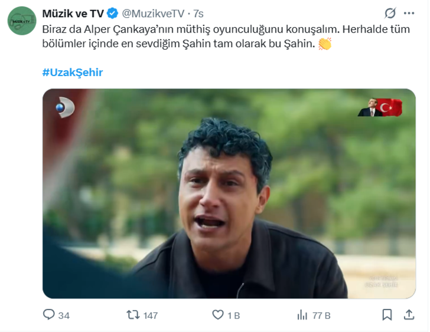Open the 7s timestamp link

(x=198, y=14)
